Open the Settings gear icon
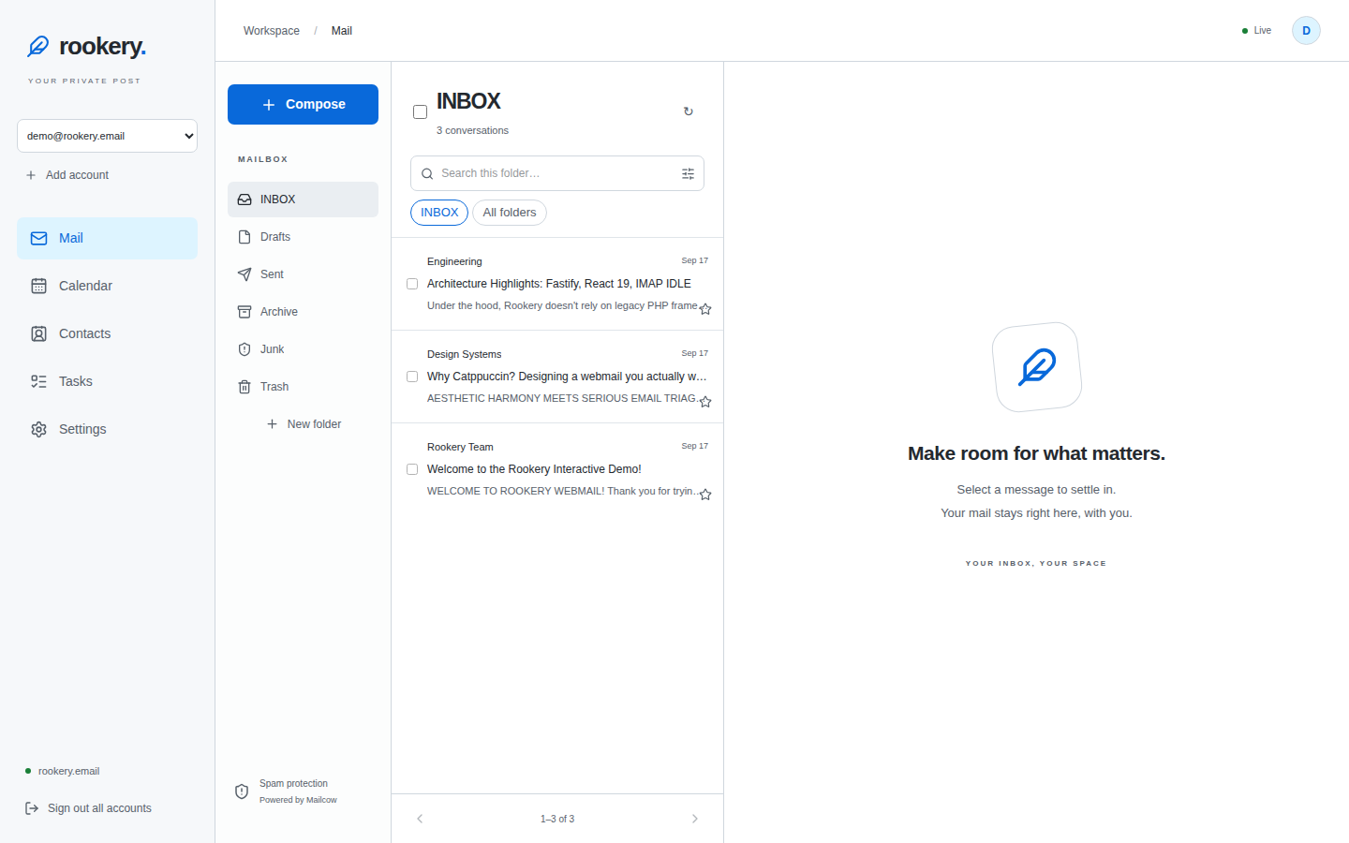 pos(38,429)
